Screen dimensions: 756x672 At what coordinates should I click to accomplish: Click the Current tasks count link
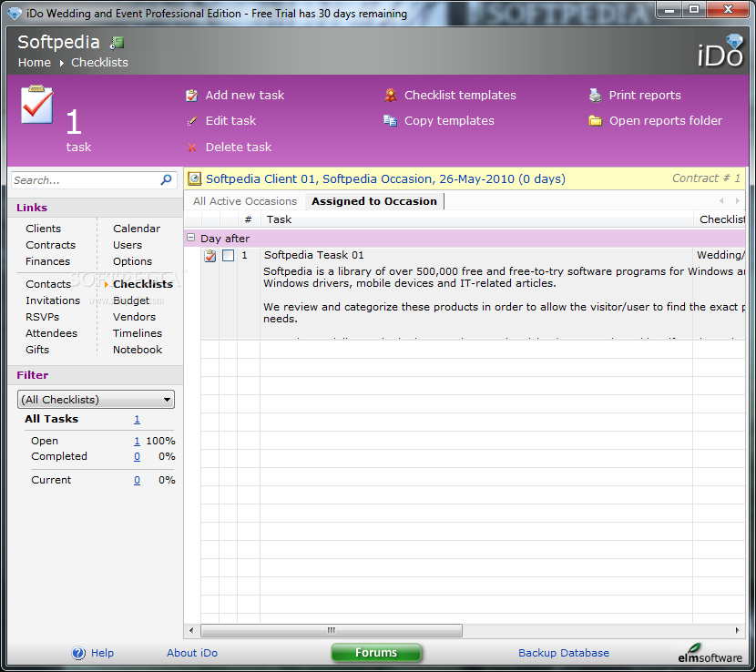[137, 480]
